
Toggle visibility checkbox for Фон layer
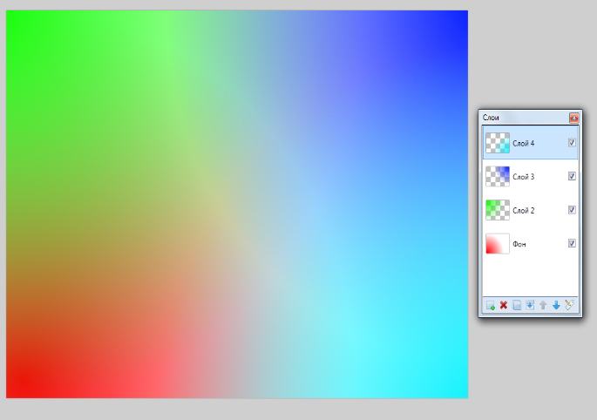572,243
